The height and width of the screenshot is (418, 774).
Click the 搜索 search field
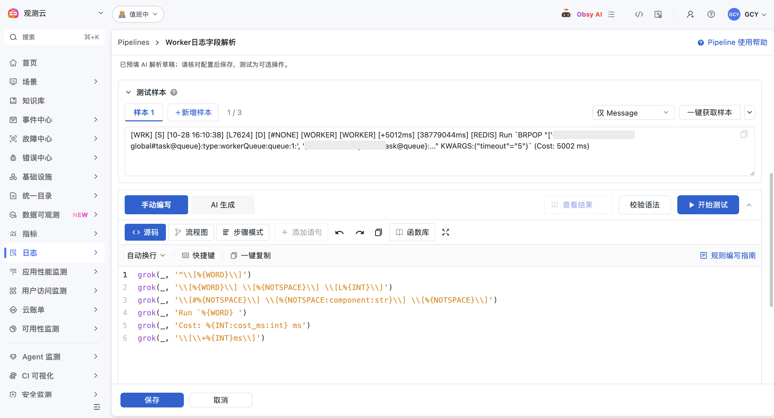tap(54, 37)
